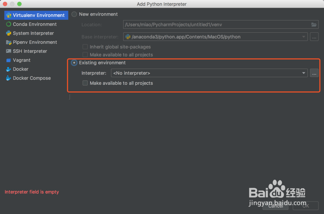
Task: Click the Base interpreter: field label
Action: (x=100, y=37)
